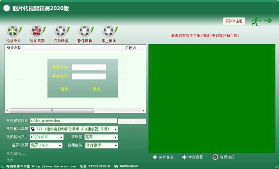Open the 普屏/宽屏 aspect ratio dropdown
Screen dimensions: 279x169
[x=60, y=145]
